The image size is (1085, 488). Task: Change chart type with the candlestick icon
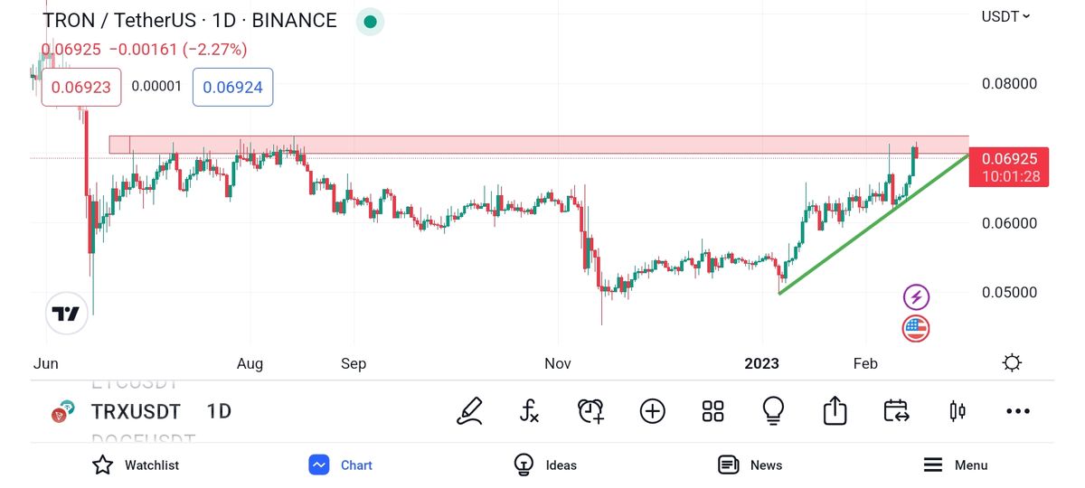[957, 411]
